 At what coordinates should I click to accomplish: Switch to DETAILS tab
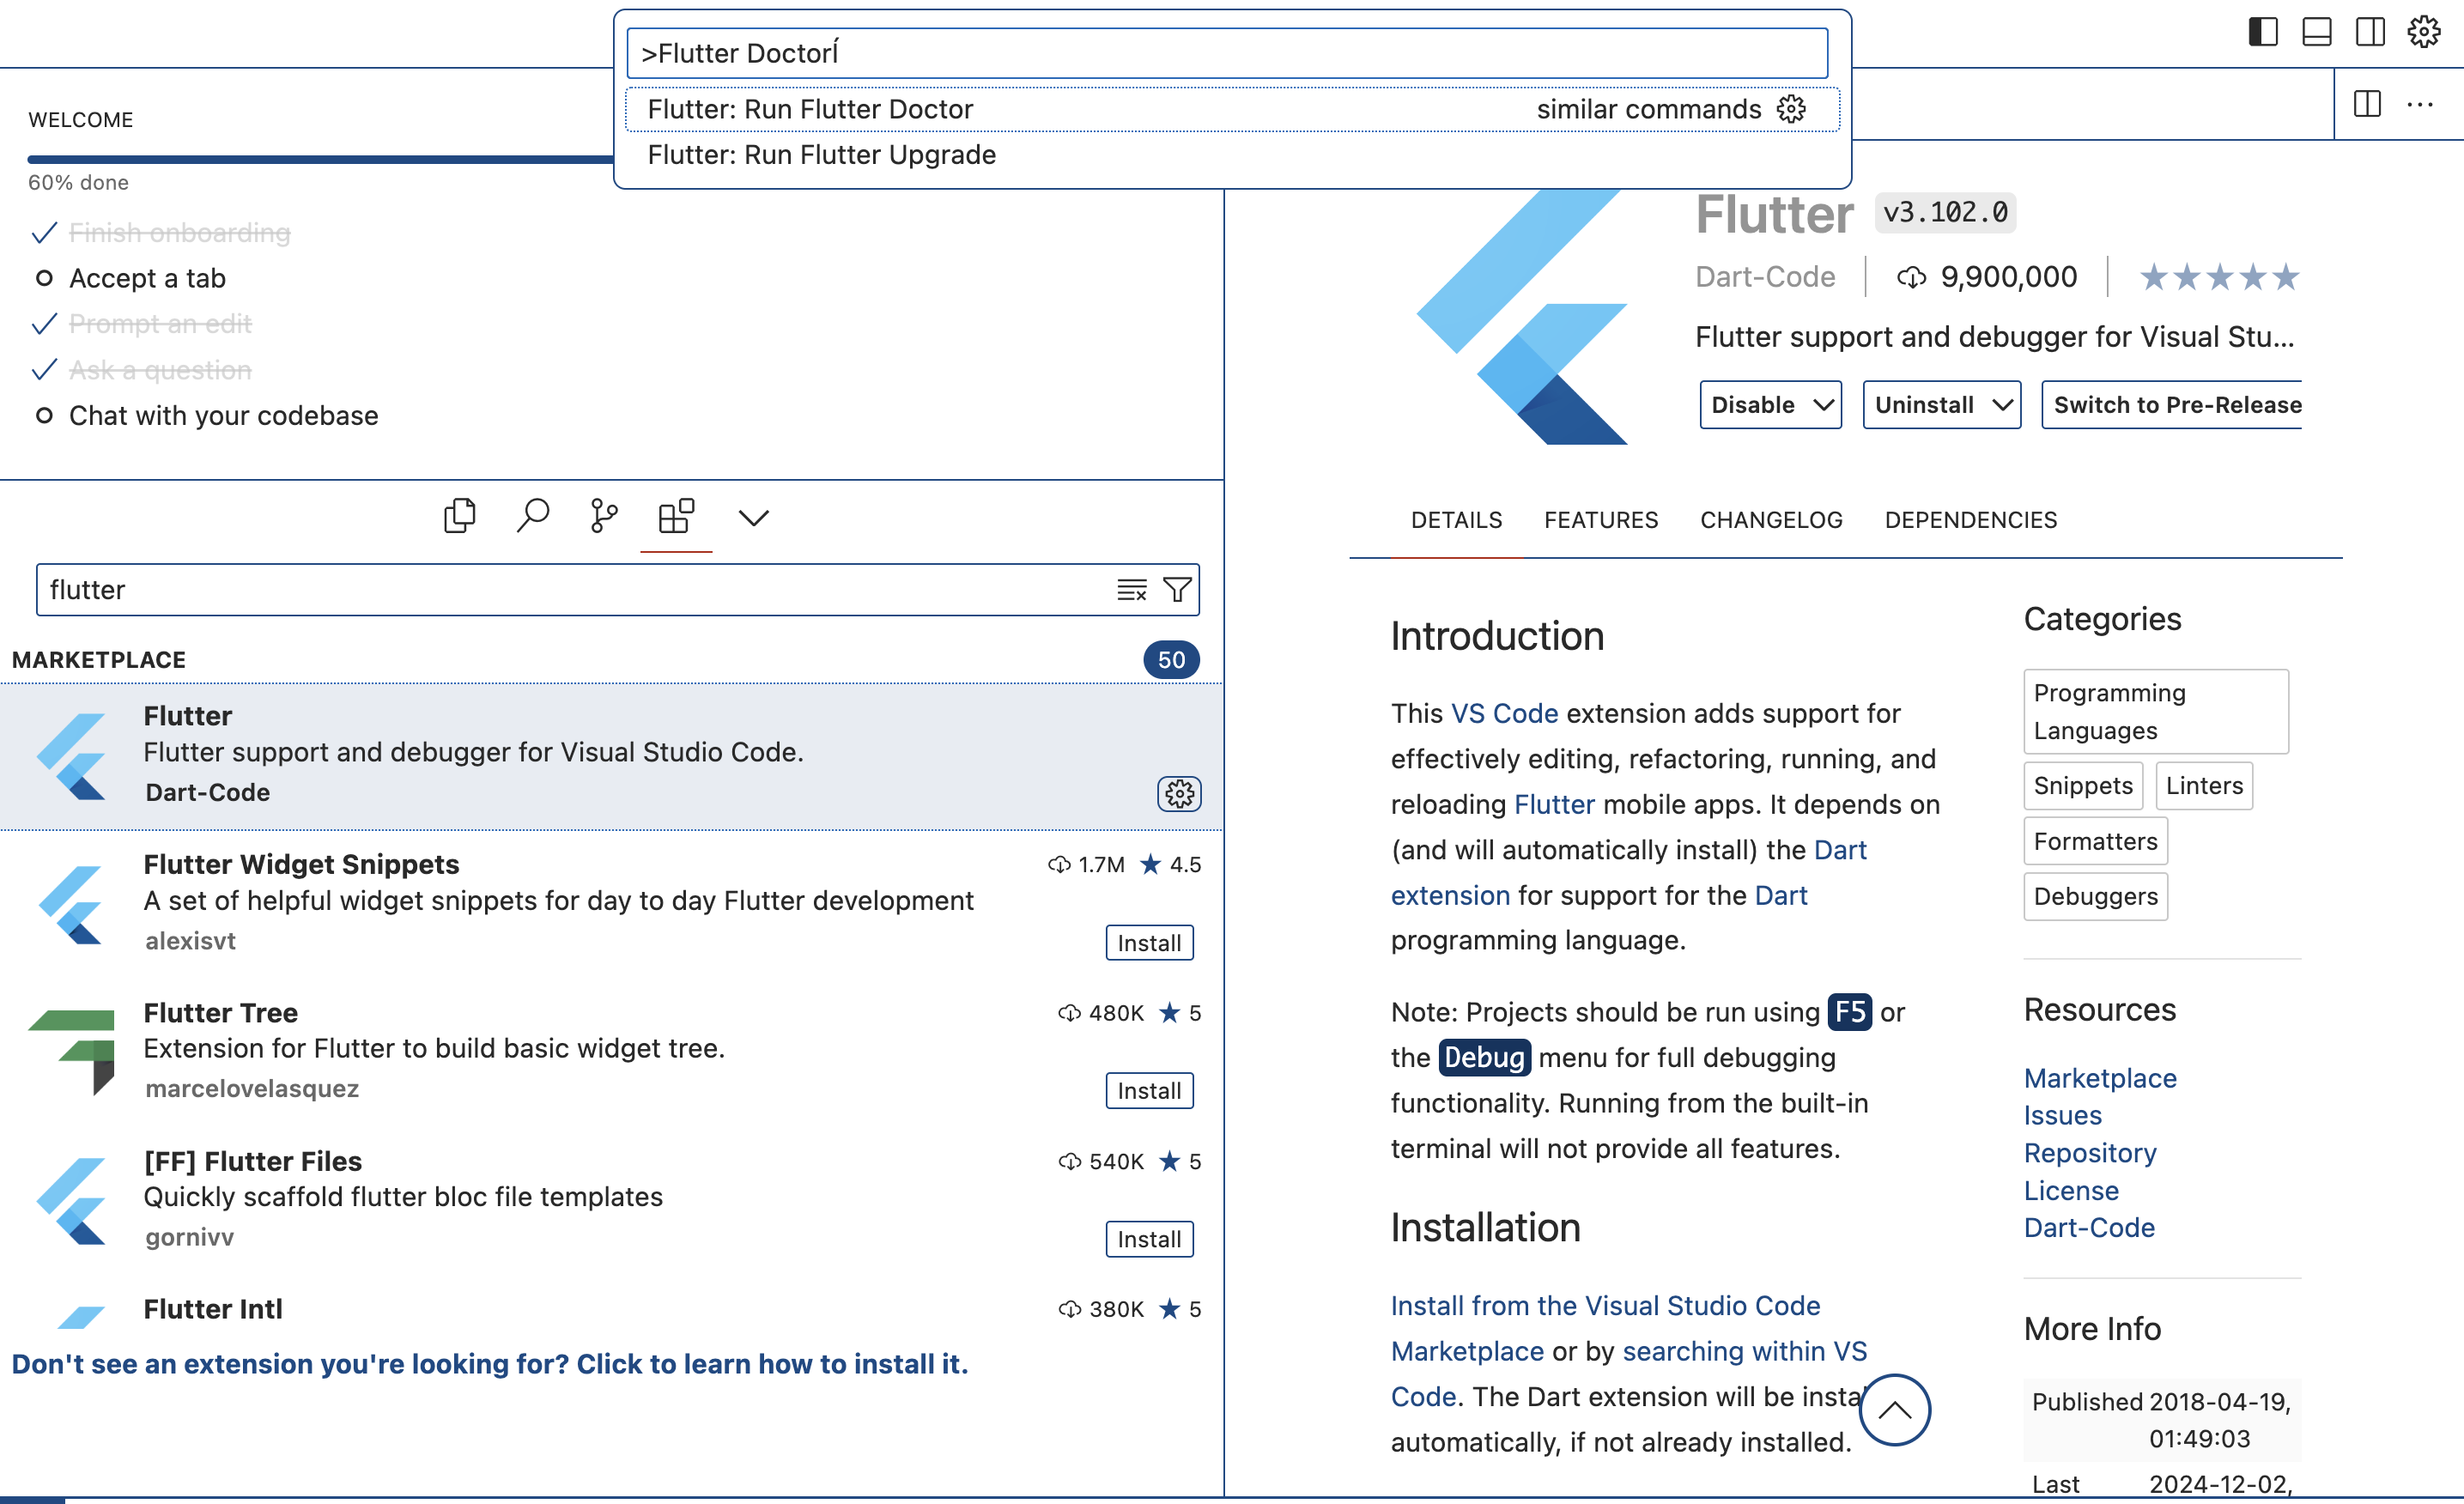(1456, 520)
